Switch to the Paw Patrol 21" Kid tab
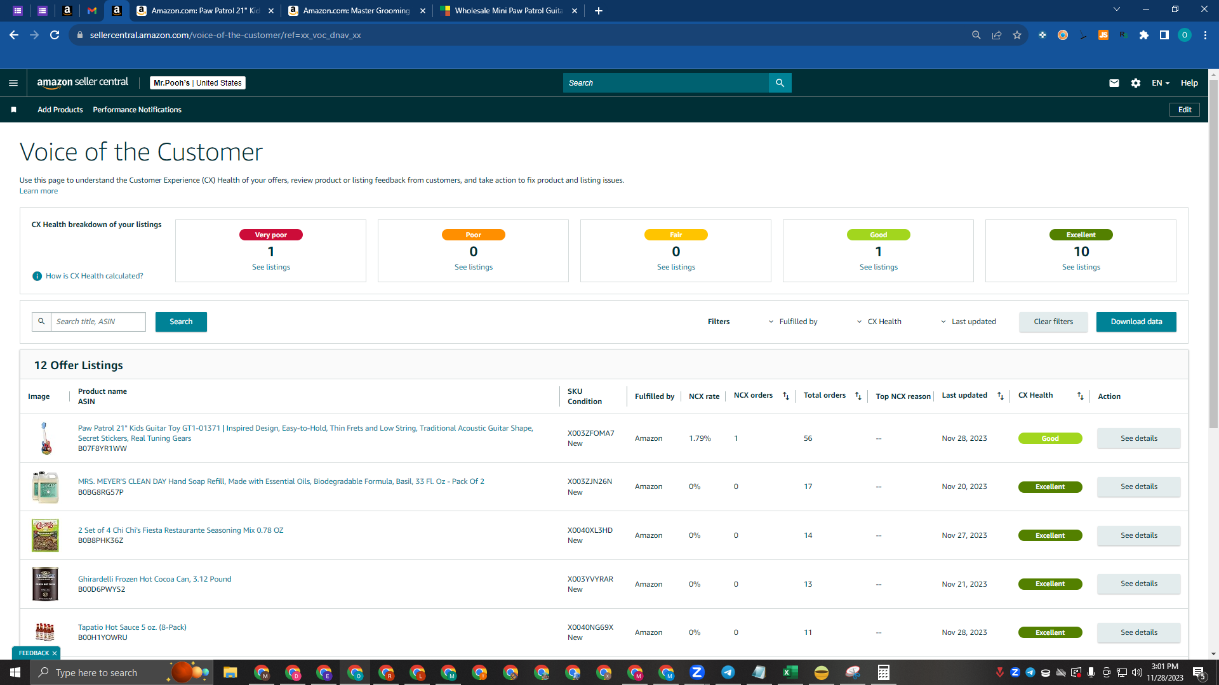Image resolution: width=1219 pixels, height=685 pixels. coord(205,11)
